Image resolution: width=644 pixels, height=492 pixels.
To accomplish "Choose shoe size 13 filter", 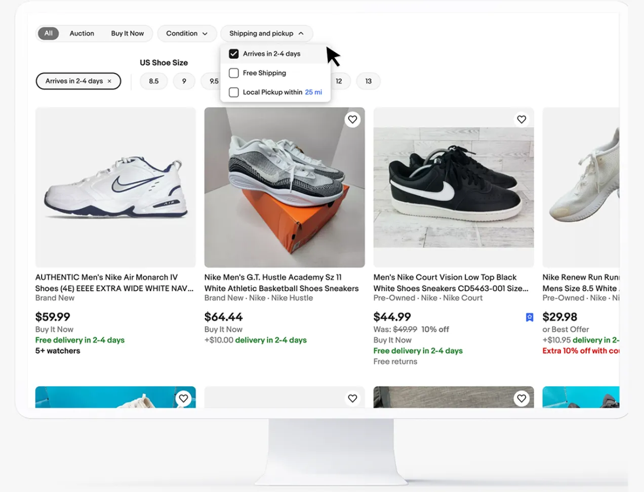I will point(369,81).
